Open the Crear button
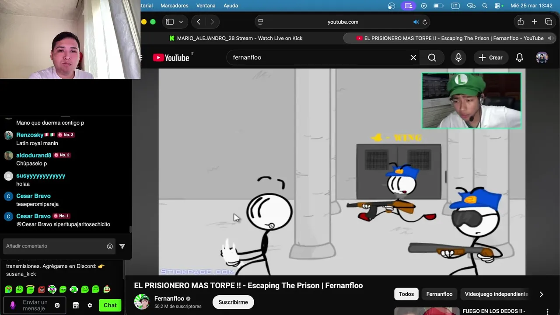 click(490, 57)
